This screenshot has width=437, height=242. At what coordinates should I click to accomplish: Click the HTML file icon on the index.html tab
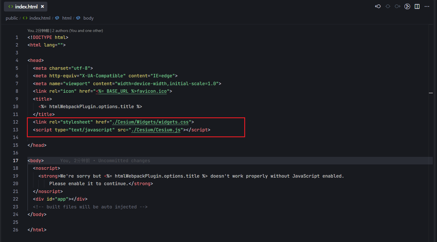point(11,6)
